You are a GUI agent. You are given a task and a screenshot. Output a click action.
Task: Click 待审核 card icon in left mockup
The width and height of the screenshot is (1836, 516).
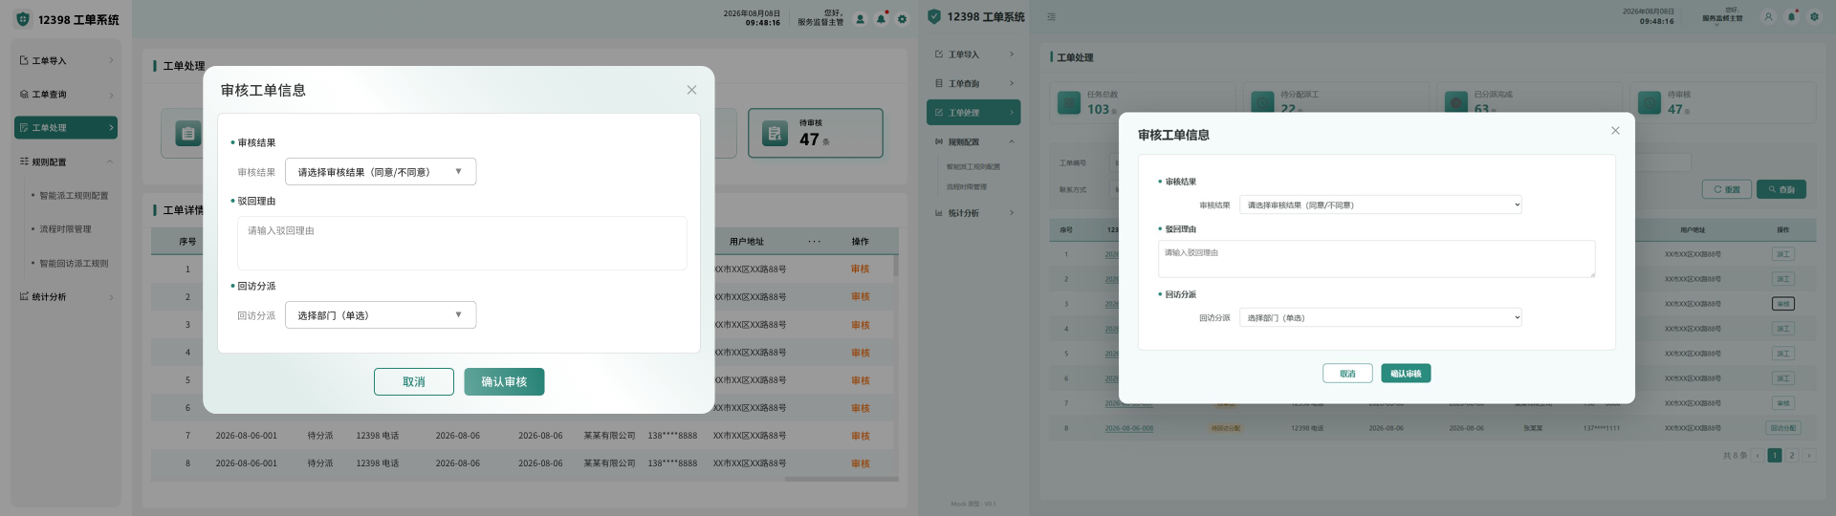[775, 134]
